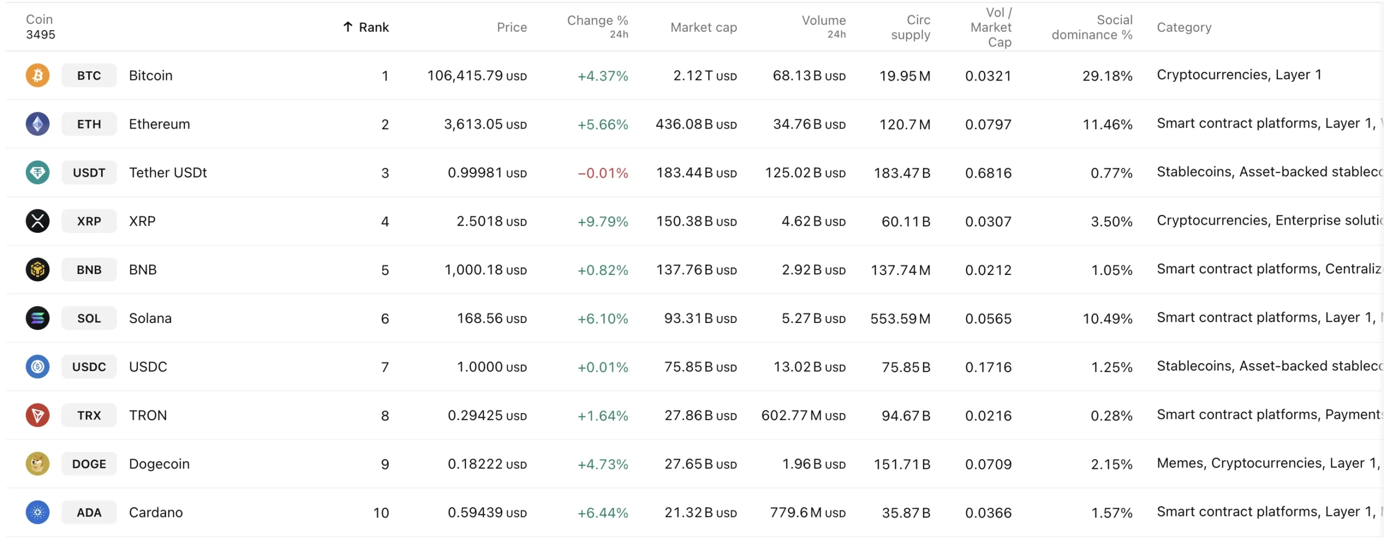The height and width of the screenshot is (538, 1384).
Task: Sort table by Rank column header
Action: (373, 27)
